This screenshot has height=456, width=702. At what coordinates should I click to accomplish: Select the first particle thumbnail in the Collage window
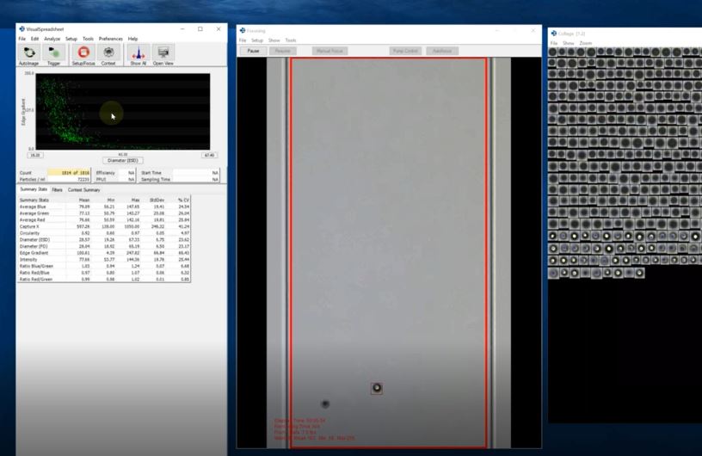click(553, 52)
